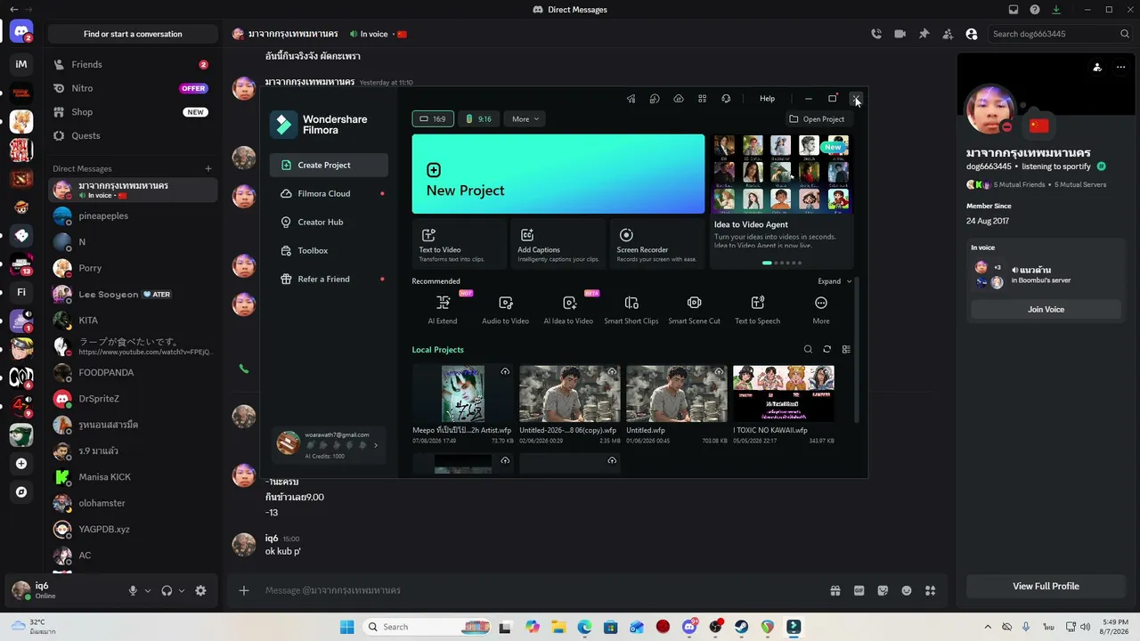
Task: Show hidden system tray icons
Action: pyautogui.click(x=987, y=627)
